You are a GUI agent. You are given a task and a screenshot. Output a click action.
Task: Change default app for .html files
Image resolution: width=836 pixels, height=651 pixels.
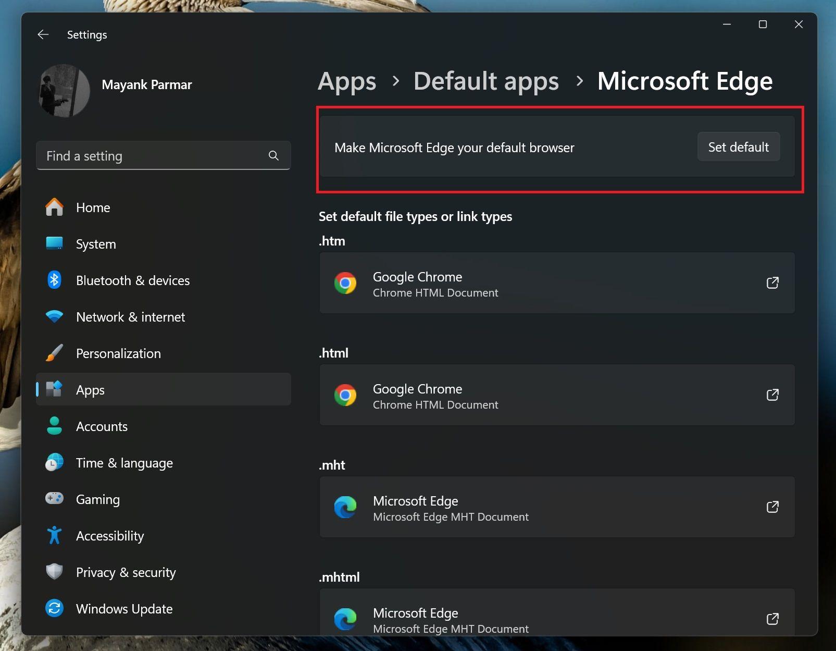tap(556, 395)
